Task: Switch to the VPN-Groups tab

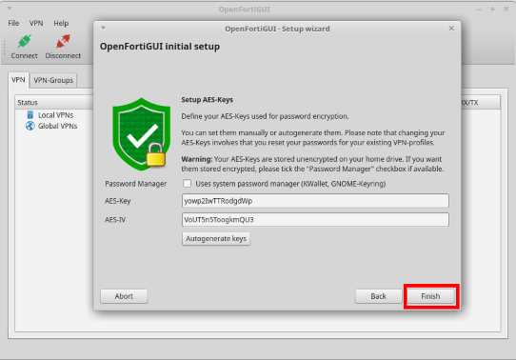Action: point(53,80)
